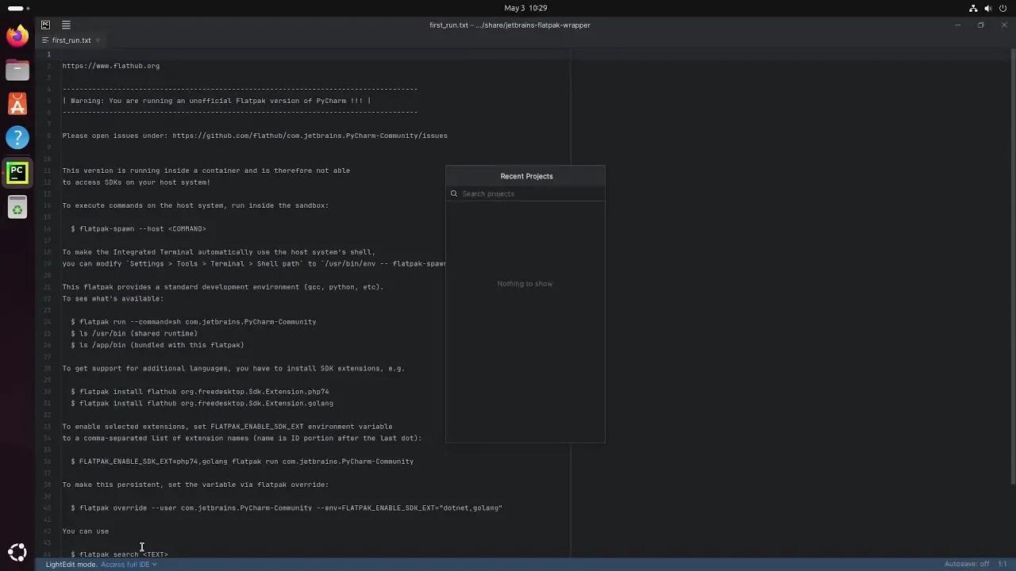Open the files icon in the dock

[17, 70]
